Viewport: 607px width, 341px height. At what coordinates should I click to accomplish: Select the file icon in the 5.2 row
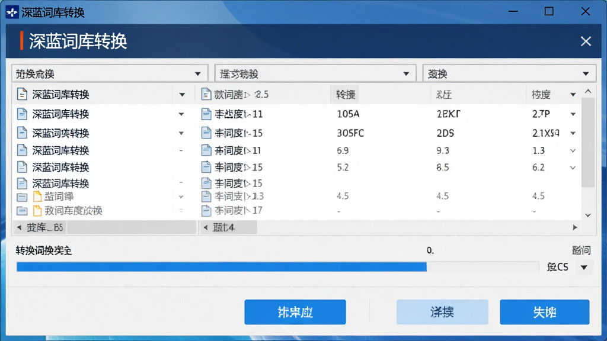click(x=206, y=167)
